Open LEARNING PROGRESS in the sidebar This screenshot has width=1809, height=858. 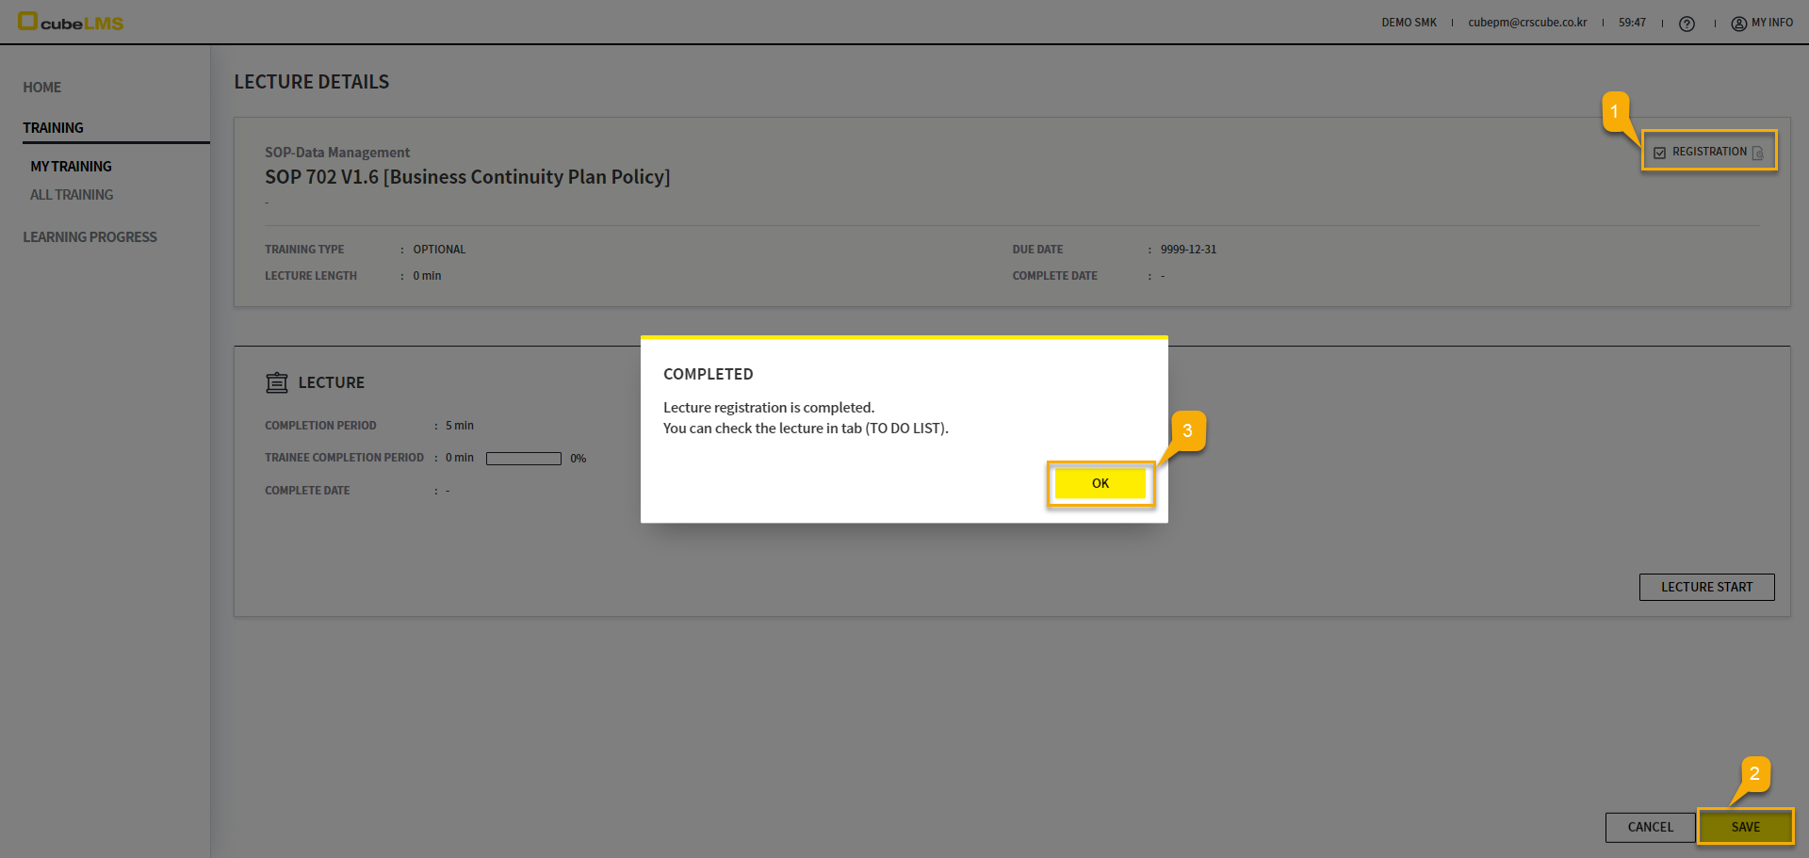click(x=90, y=237)
